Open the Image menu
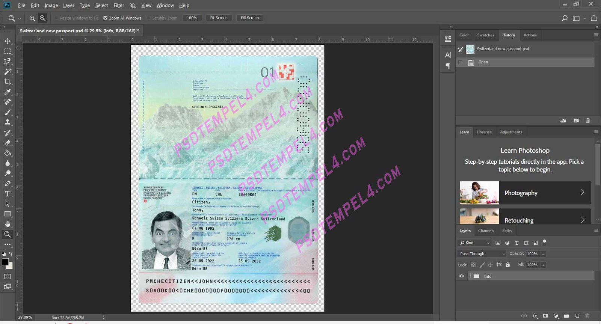The image size is (601, 324). point(51,5)
